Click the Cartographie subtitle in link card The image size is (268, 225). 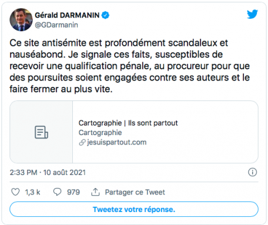(101, 133)
